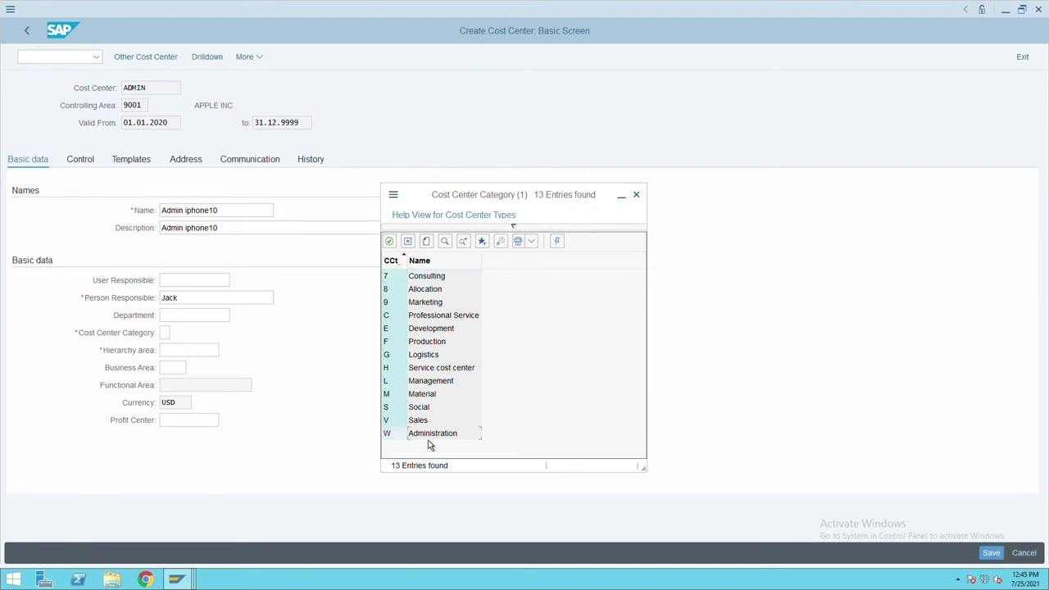Open the Address tab
The image size is (1049, 590).
point(186,159)
